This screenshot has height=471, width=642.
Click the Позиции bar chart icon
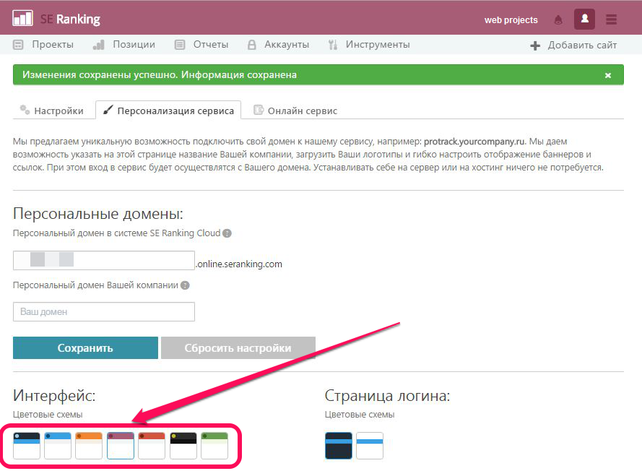click(99, 45)
